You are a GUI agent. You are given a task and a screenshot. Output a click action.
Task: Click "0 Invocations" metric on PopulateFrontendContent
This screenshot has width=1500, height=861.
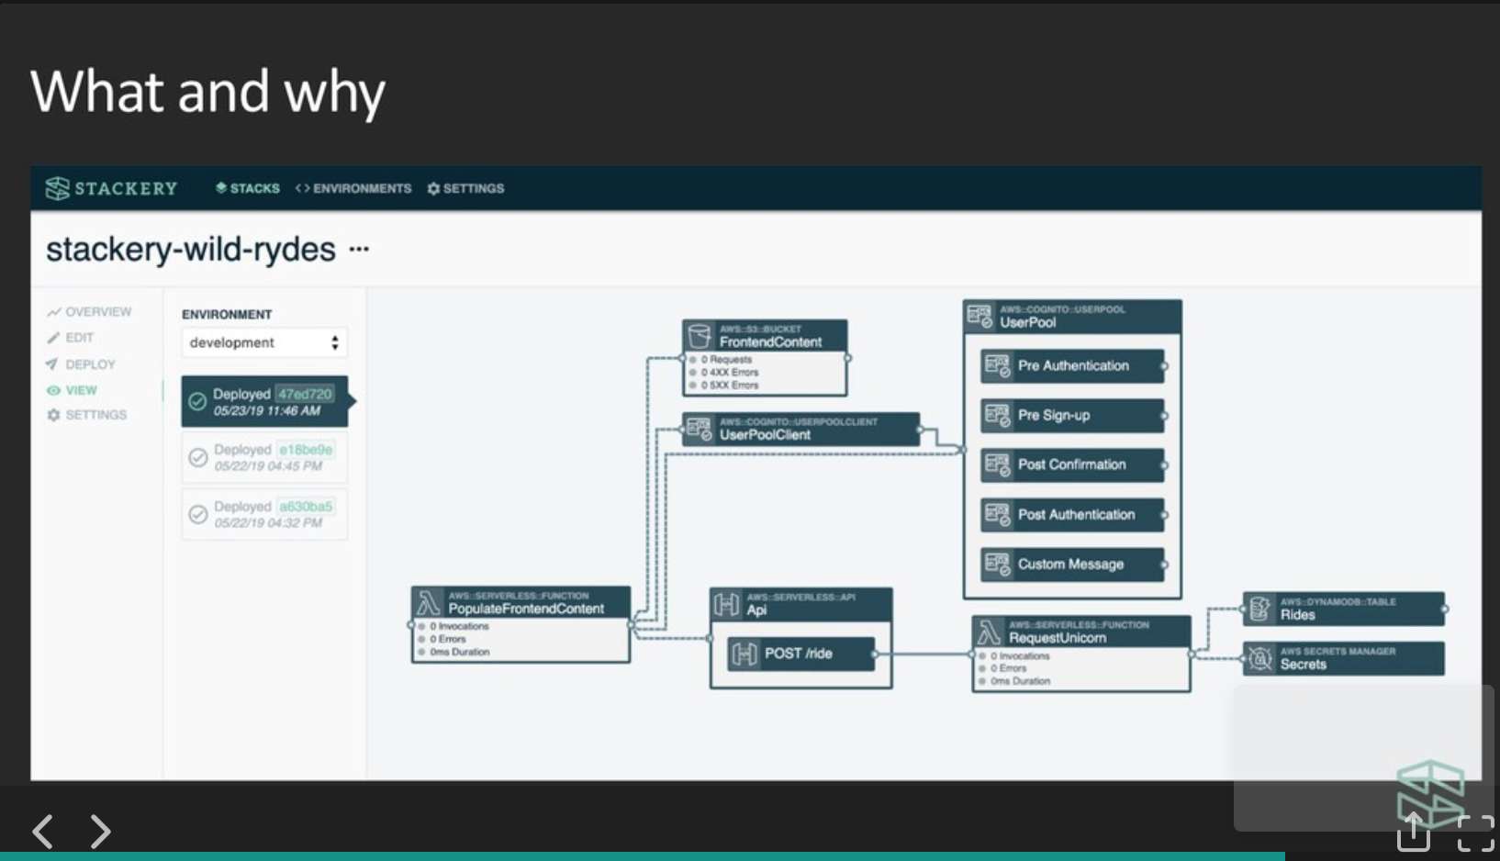coord(459,626)
